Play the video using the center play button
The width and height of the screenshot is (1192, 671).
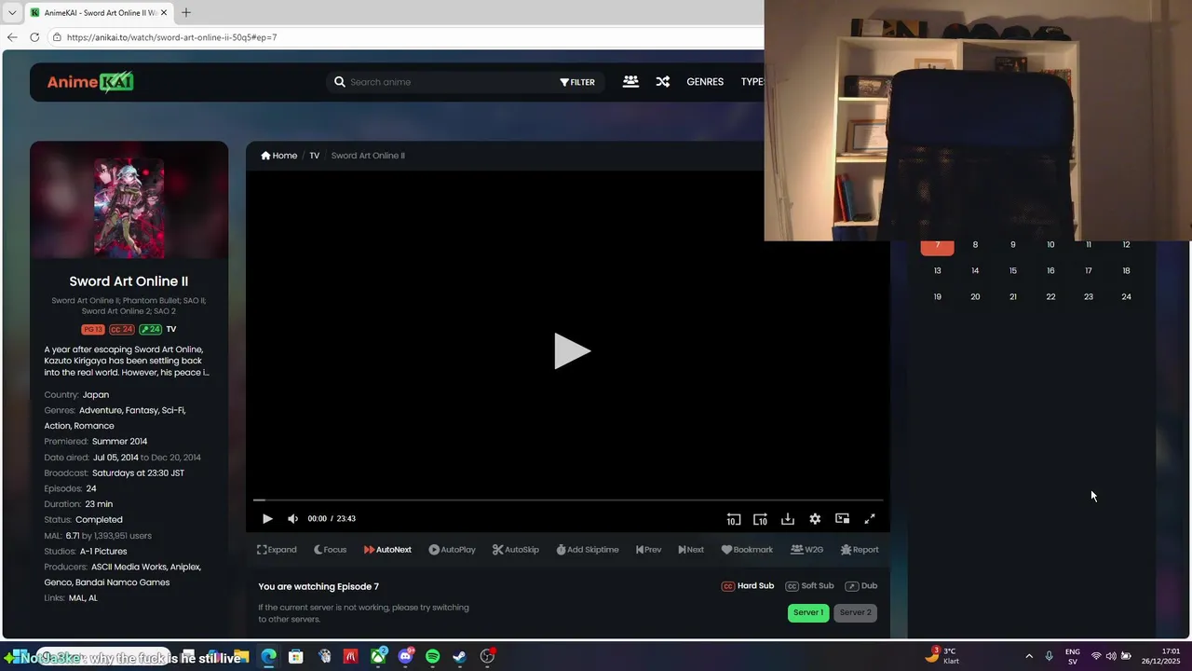pyautogui.click(x=572, y=351)
